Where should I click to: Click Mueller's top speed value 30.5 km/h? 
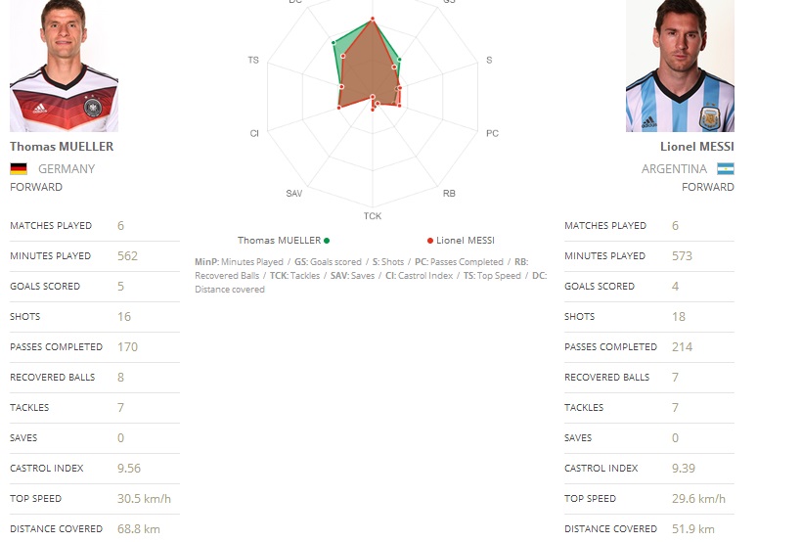pos(144,499)
